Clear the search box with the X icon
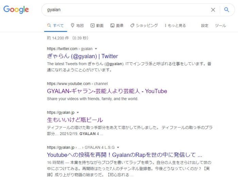 click(213, 10)
